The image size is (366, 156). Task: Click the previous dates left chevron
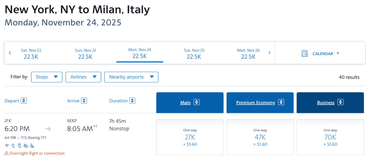pos(10,53)
